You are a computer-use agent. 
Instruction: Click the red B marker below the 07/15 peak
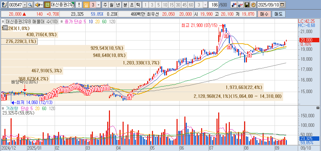tap(226, 36)
